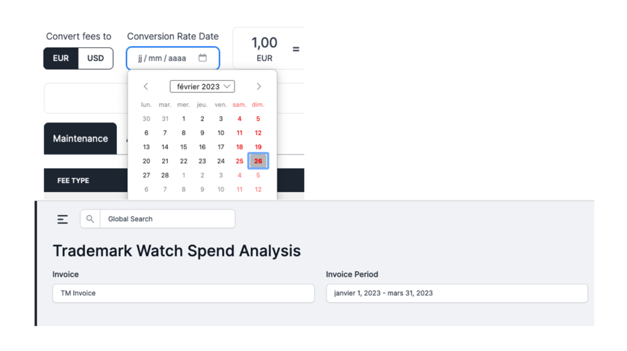Choose February 27 in the calendar
The height and width of the screenshot is (351, 627).
146,175
